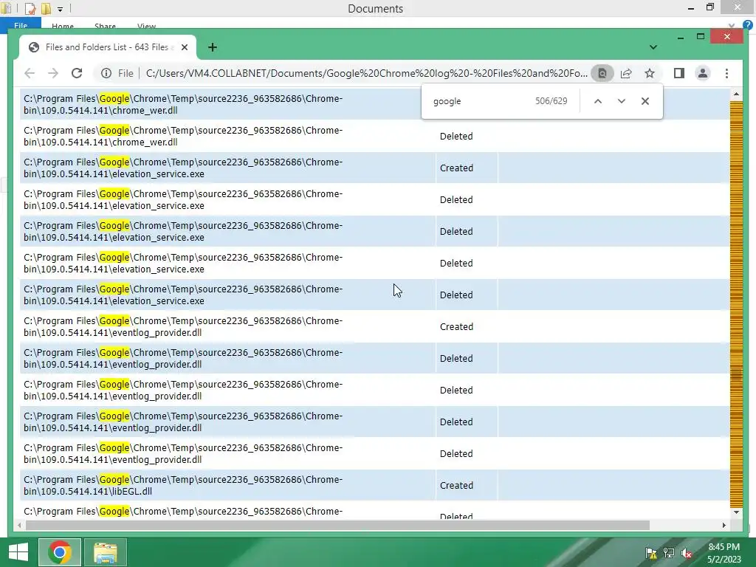Open the Windows Start button
Viewport: 756px width, 567px height.
18,552
